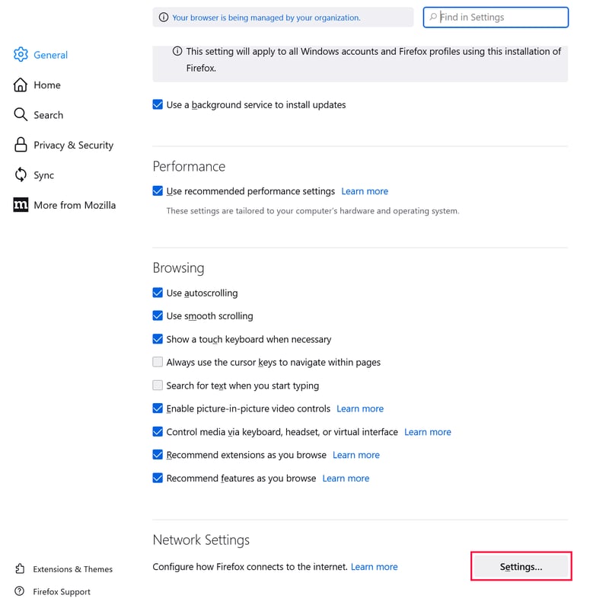Open More from Mozilla page
609x608 pixels.
75,205
